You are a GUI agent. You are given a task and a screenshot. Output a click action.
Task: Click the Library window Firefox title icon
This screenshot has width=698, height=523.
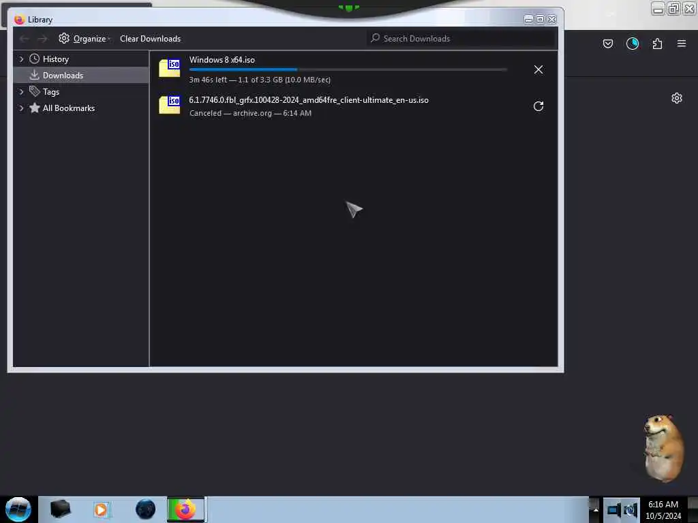point(19,20)
